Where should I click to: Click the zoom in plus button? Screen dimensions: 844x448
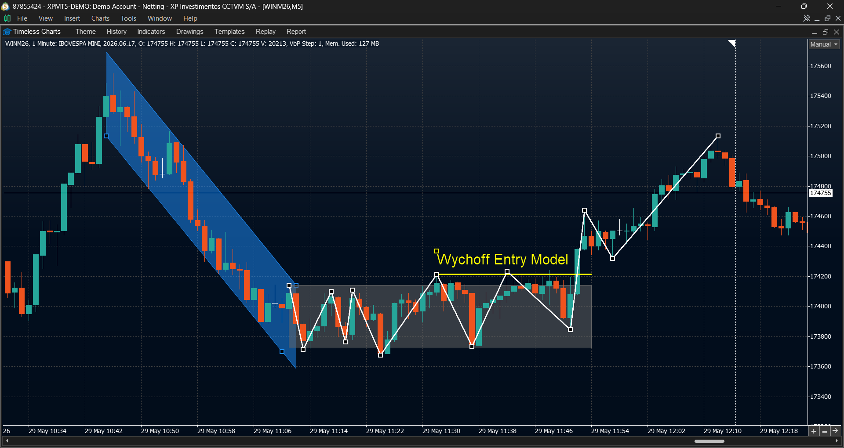click(814, 431)
